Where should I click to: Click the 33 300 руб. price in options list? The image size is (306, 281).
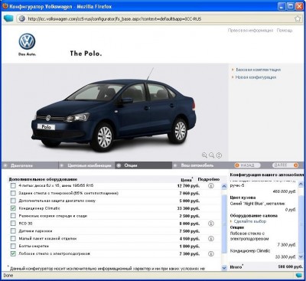(188, 208)
